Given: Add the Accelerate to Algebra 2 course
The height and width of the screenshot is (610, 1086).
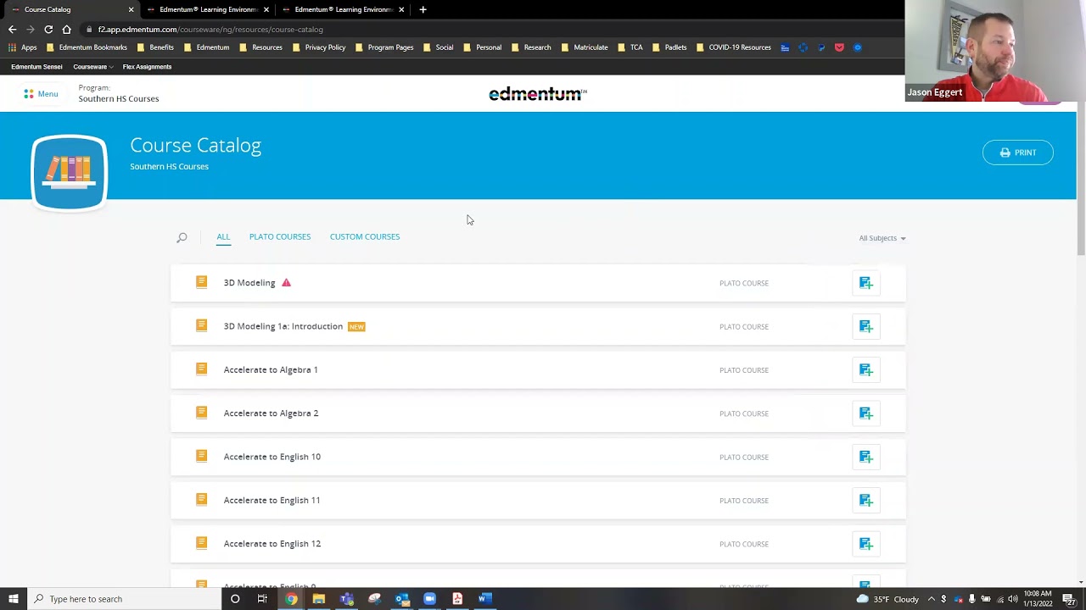Looking at the screenshot, I should [865, 413].
